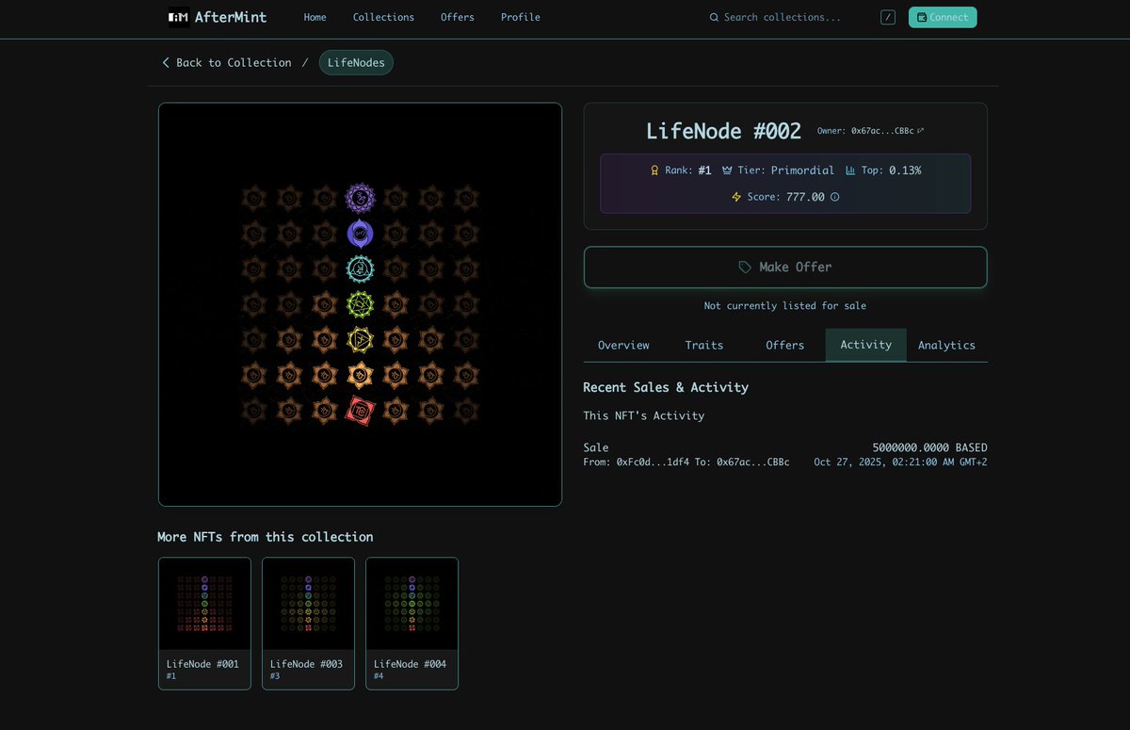
Task: Click the main LifeNode #002 artwork image
Action: [360, 304]
